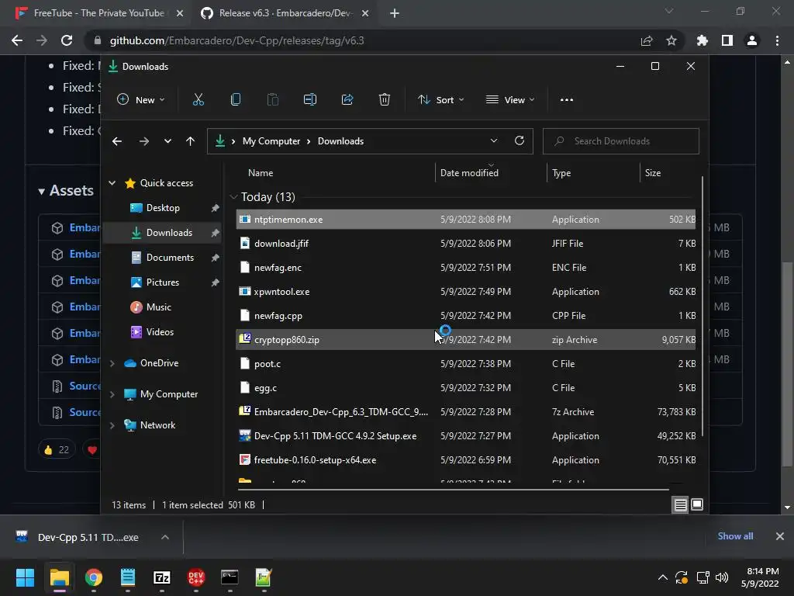Click Show all downloads link
This screenshot has width=794, height=596.
coord(735,536)
